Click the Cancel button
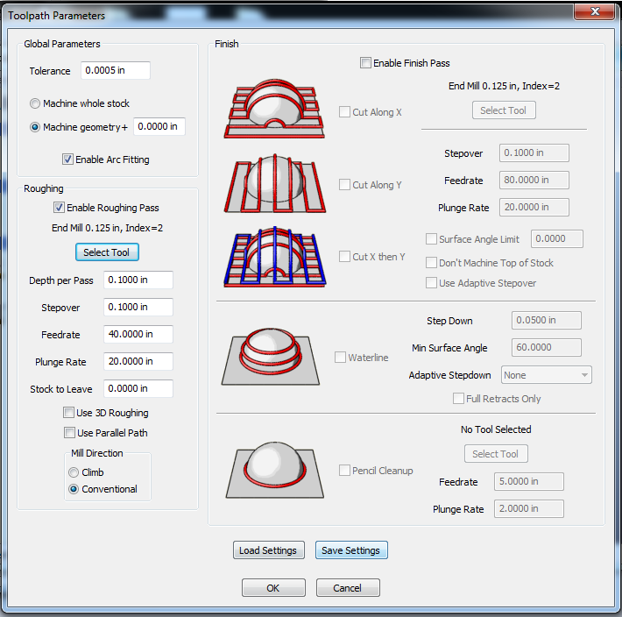This screenshot has width=622, height=617. coord(349,588)
